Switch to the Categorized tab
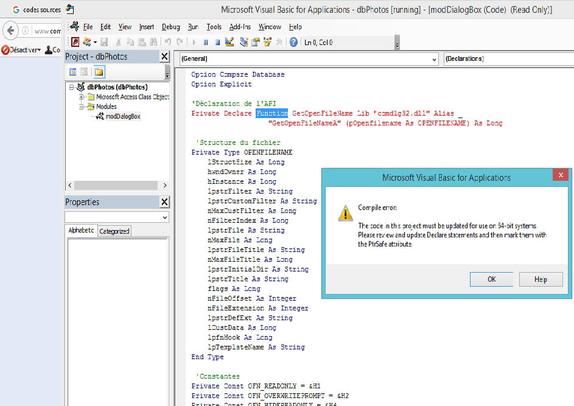 114,231
